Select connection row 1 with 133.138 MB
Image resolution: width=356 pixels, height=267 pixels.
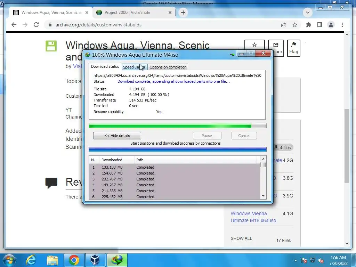[x=175, y=167]
